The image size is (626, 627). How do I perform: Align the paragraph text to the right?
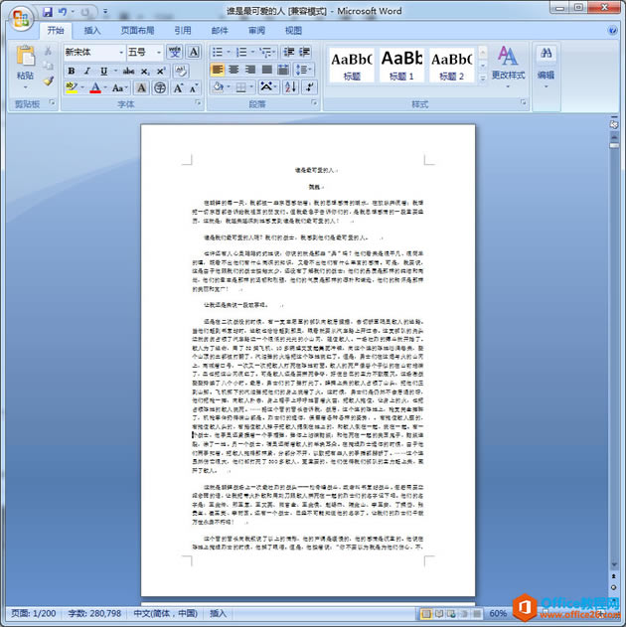tap(250, 70)
